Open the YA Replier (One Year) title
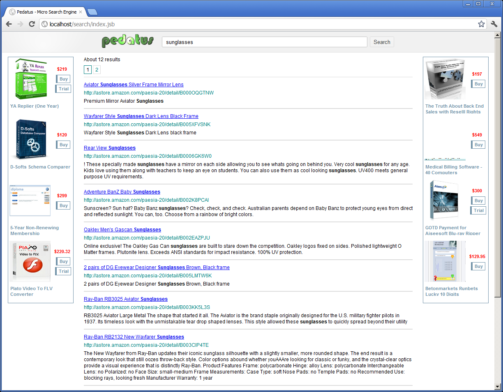The width and height of the screenshot is (503, 392). pos(35,106)
